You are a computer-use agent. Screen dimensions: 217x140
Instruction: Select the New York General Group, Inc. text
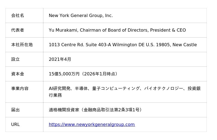(81, 16)
